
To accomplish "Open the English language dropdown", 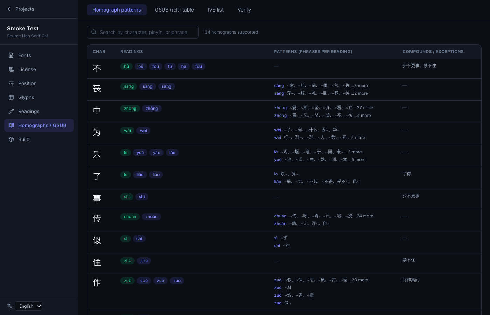I will pos(29,306).
